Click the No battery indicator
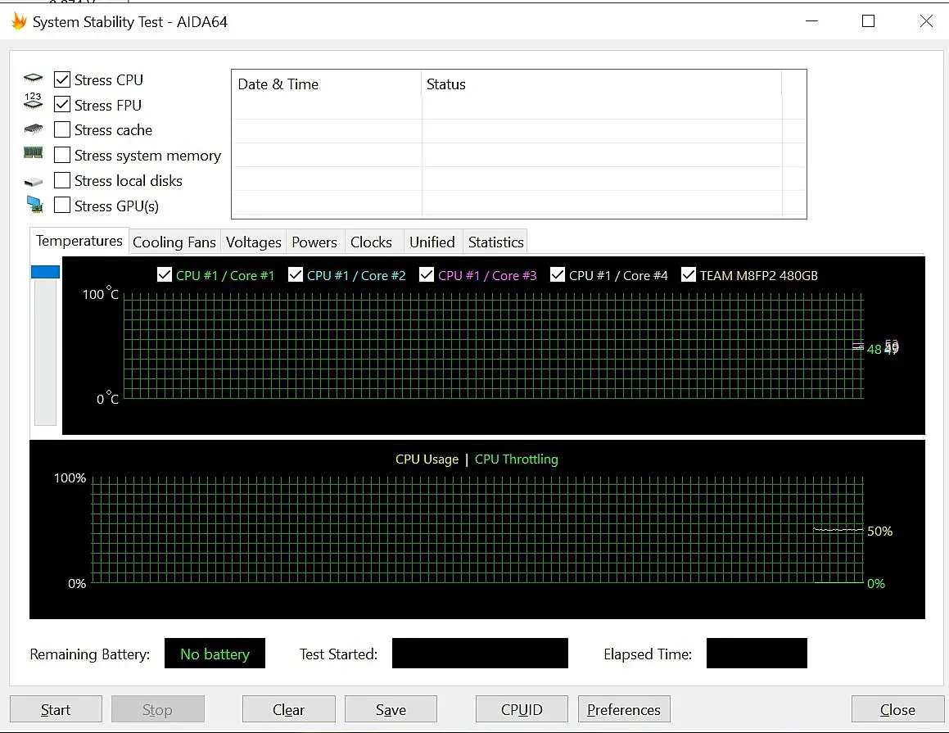Image resolution: width=949 pixels, height=733 pixels. [215, 653]
